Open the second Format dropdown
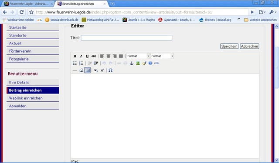Image resolution: width=279 pixels, height=163 pixels. click(162, 56)
